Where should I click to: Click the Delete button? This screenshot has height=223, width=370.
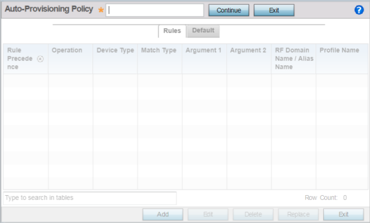tap(253, 214)
